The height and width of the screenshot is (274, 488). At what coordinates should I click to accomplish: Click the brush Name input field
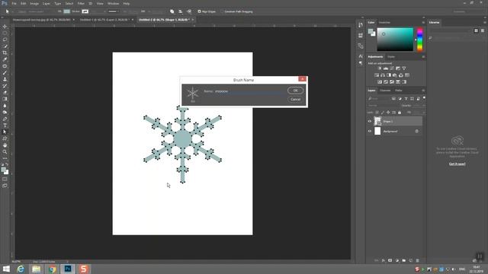click(x=249, y=91)
